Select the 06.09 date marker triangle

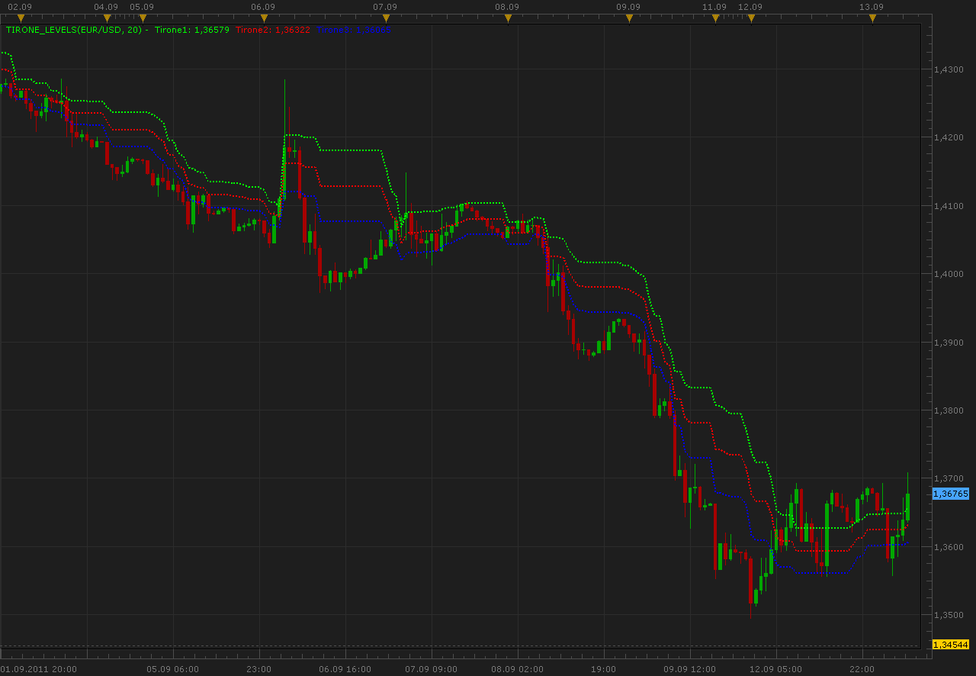(264, 18)
